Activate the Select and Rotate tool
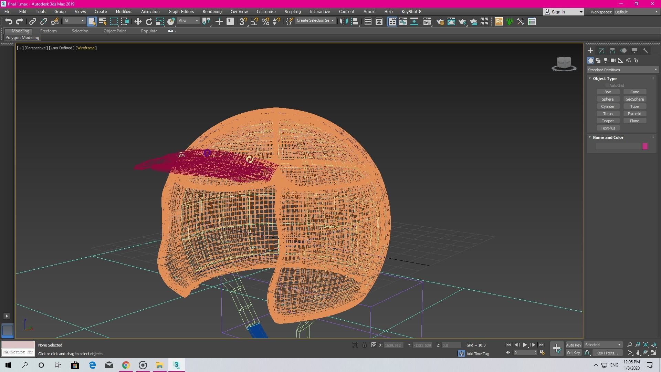This screenshot has height=372, width=661. click(149, 22)
